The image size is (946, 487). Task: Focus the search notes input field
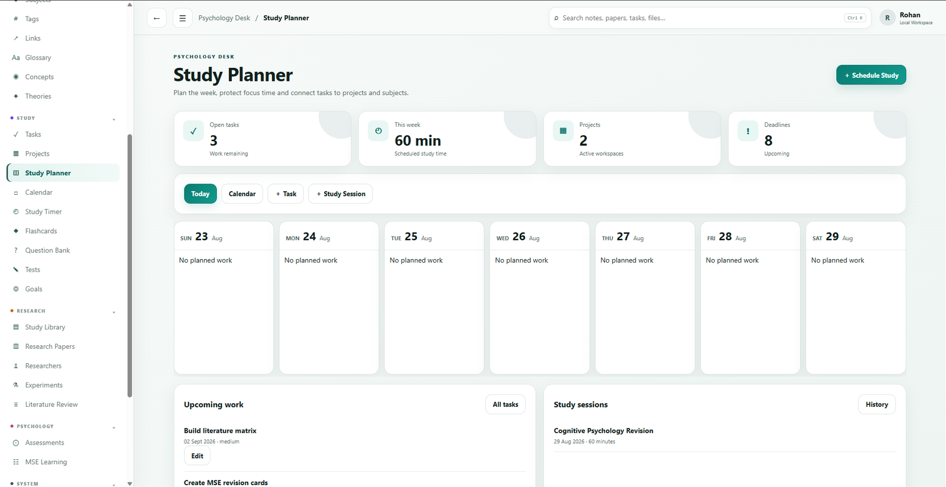tap(710, 18)
